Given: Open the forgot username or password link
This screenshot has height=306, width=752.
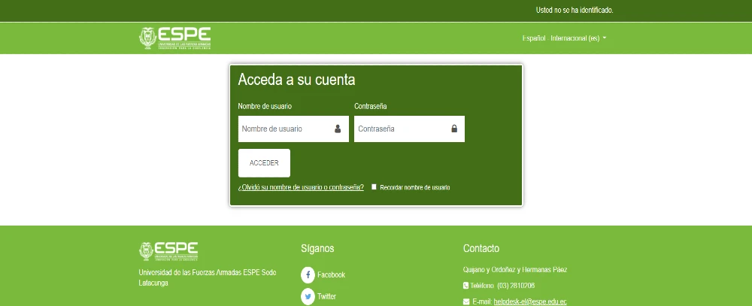Looking at the screenshot, I should [301, 187].
